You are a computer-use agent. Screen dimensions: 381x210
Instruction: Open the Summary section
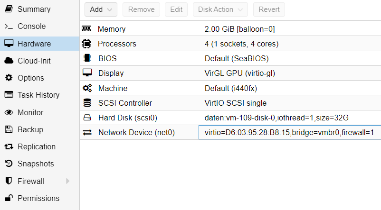coord(33,9)
